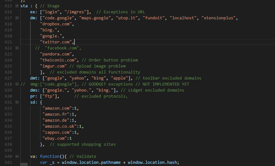Click the "amazon.co.uk" key

click(x=60, y=126)
